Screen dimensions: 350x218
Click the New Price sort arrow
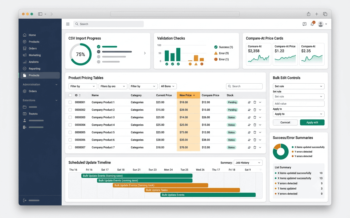point(194,95)
